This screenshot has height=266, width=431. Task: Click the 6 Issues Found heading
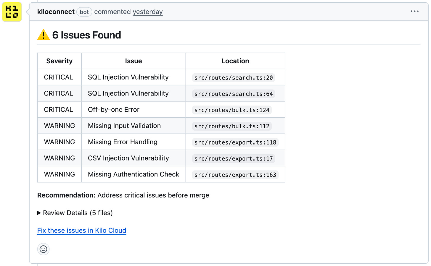86,35
